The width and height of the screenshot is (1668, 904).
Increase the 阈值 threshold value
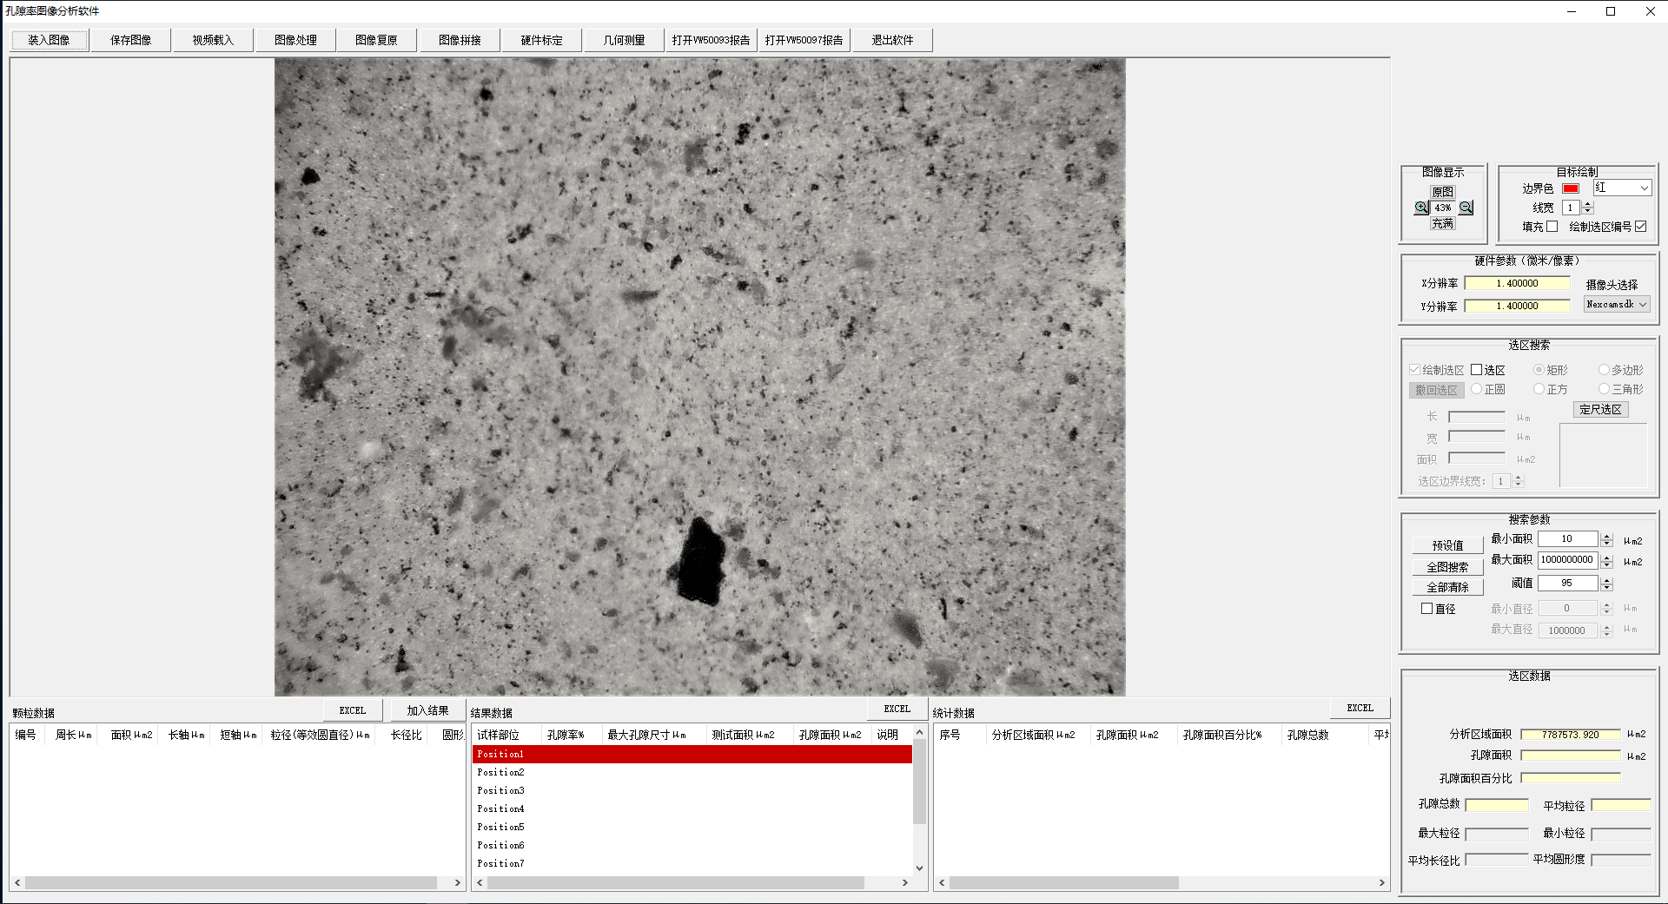(x=1606, y=580)
